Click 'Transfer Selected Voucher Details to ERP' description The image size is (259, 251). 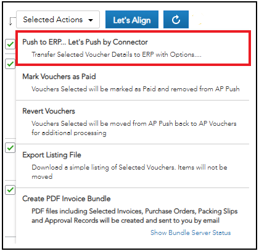tap(117, 54)
